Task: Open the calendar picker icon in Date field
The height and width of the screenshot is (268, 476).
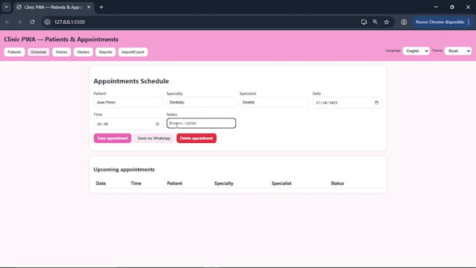Action: [377, 103]
